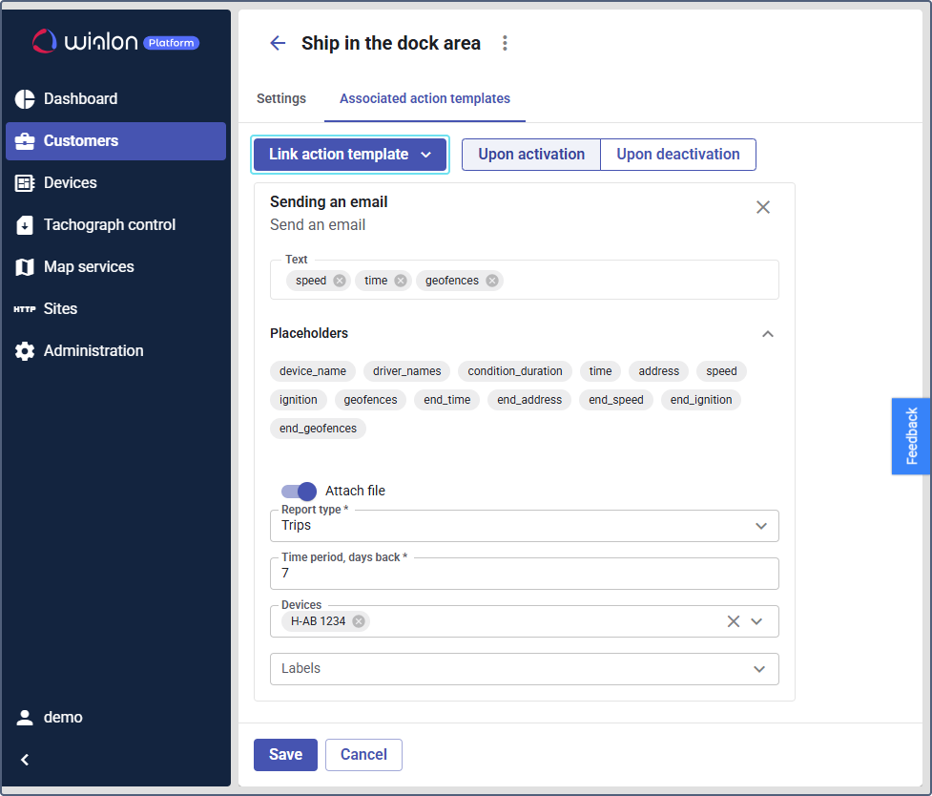Select the Upon deactivation option
932x796 pixels.
click(677, 155)
